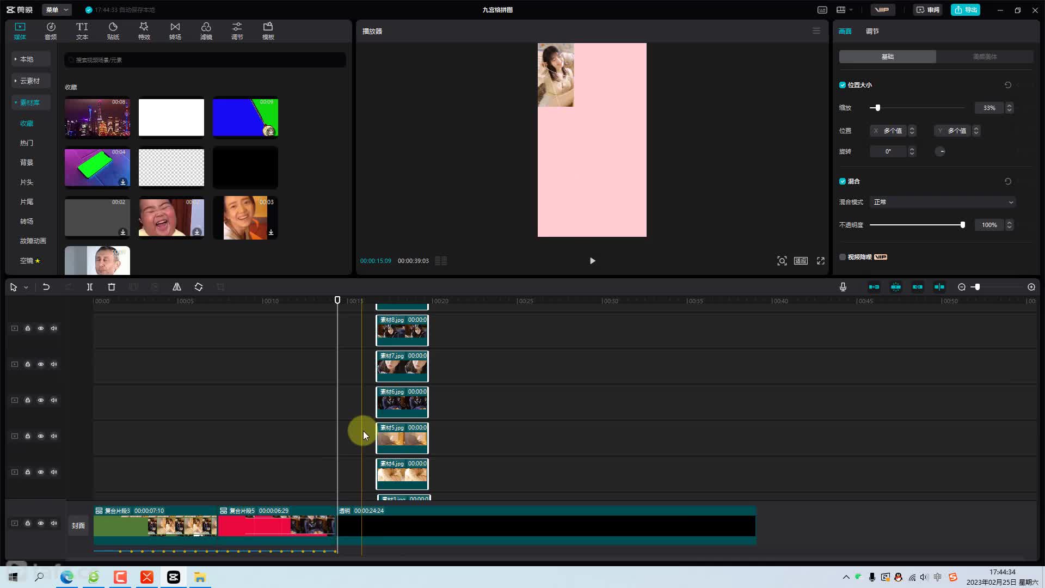1045x588 pixels.
Task: Enter fullscreen preview in player
Action: click(821, 261)
